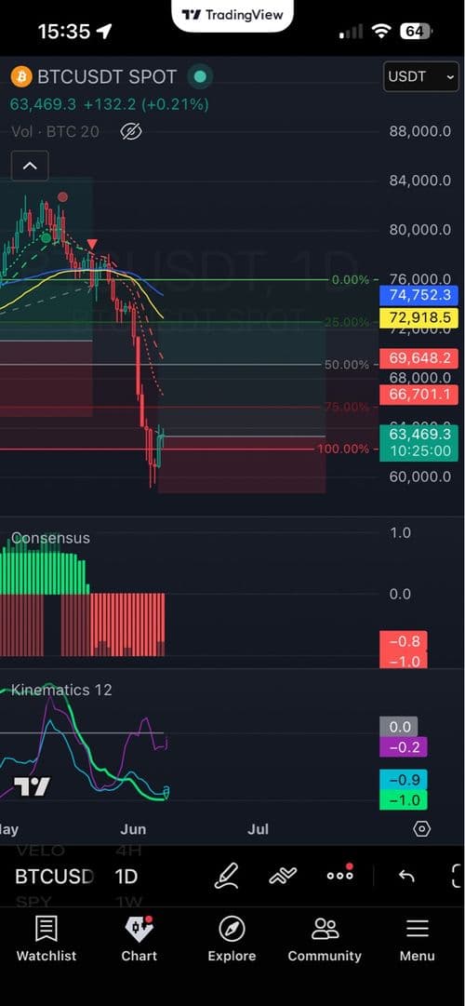This screenshot has width=465, height=1006.
Task: Tap the battery indicator showing 64
Action: click(x=415, y=32)
